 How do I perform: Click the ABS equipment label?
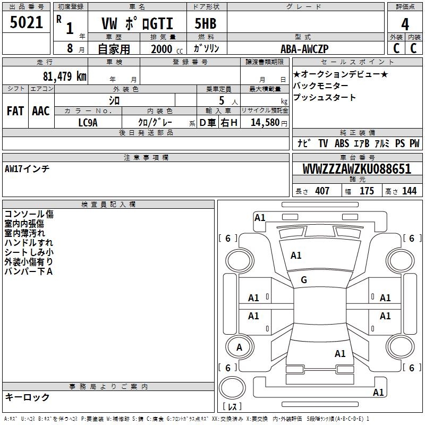tap(342, 143)
